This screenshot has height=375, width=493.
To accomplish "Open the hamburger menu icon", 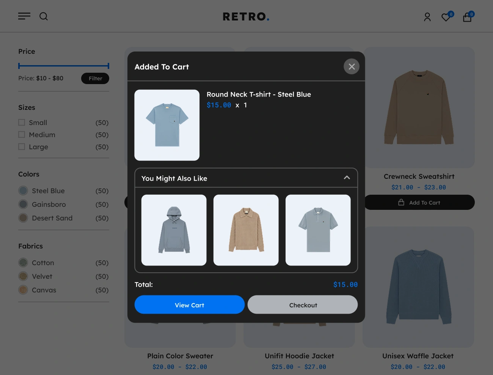I will click(x=24, y=16).
